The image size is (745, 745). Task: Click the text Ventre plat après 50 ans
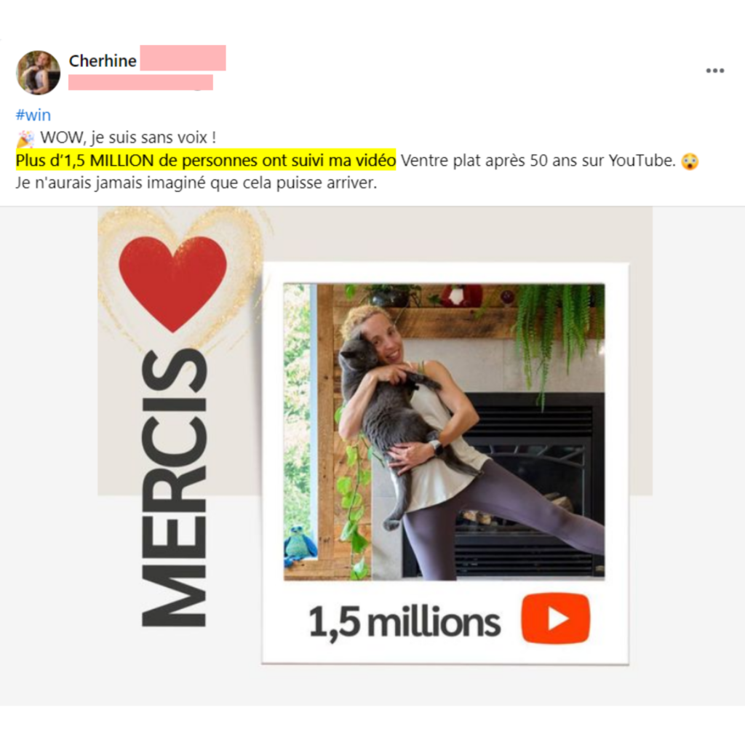coord(474,161)
